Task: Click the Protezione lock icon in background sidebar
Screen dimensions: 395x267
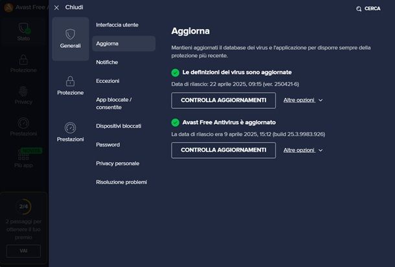Action: pyautogui.click(x=23, y=60)
